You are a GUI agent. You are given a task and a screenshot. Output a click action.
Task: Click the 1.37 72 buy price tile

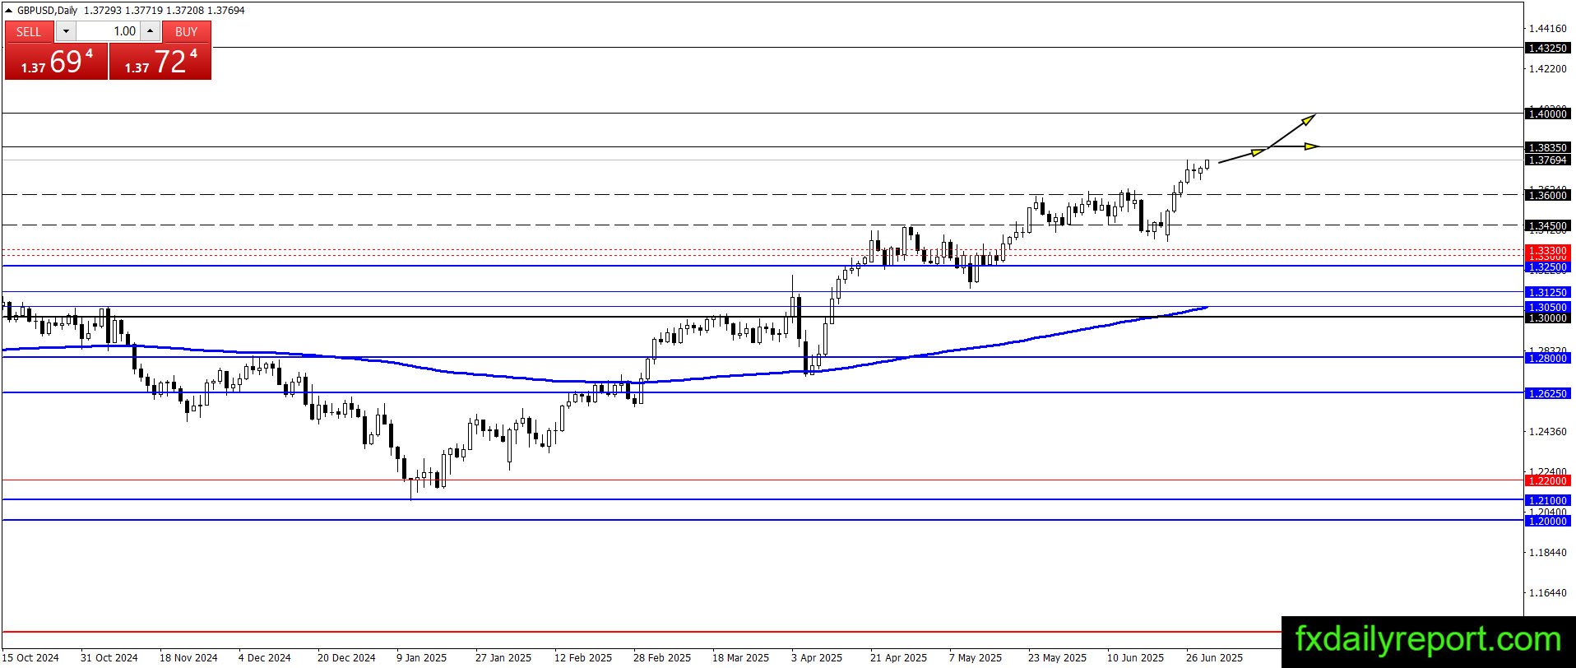coord(160,62)
